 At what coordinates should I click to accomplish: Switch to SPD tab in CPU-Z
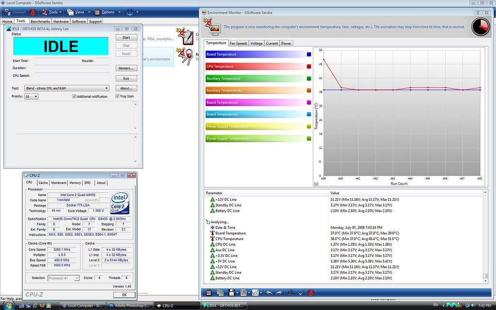88,183
